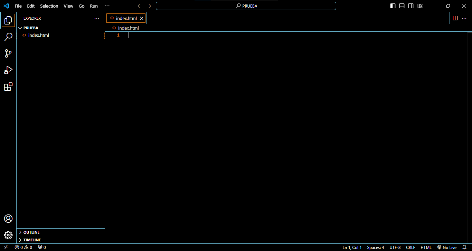Expand the TIMELINE section
The width and height of the screenshot is (472, 251).
tap(60, 240)
